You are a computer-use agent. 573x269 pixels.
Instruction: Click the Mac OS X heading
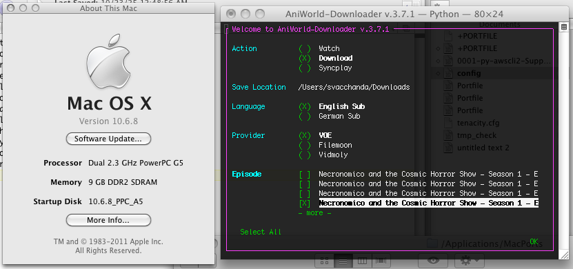pos(109,103)
